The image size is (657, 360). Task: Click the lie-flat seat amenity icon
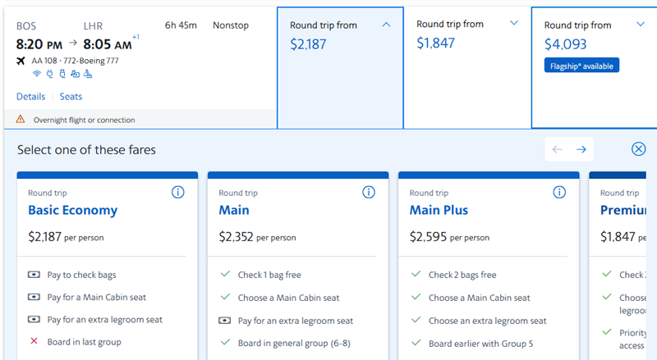(x=88, y=74)
